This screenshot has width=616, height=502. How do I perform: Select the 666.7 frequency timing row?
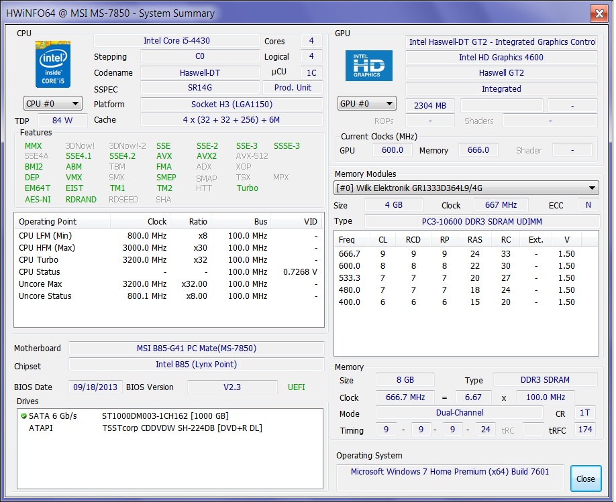tap(466, 254)
